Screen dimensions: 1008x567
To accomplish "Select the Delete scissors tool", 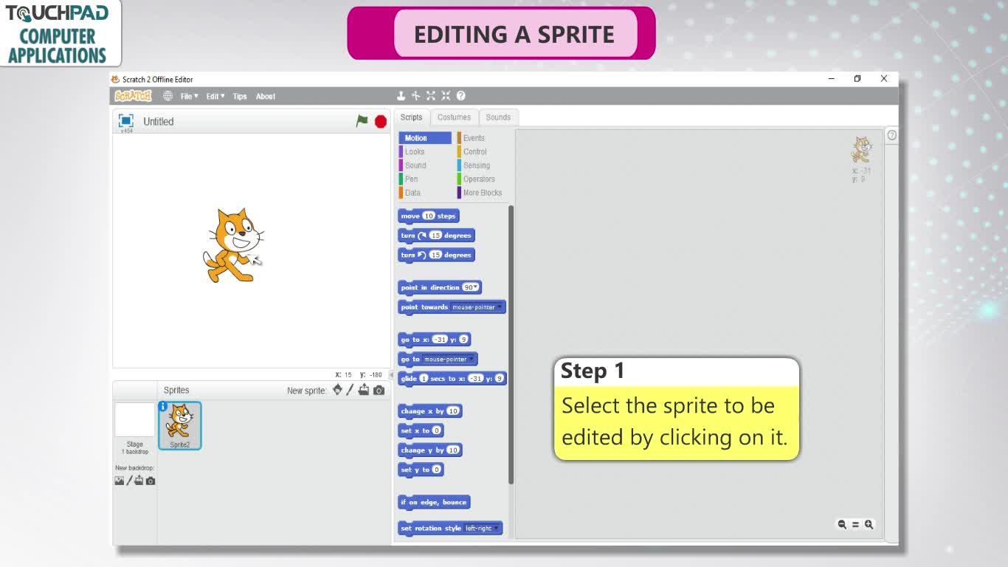I will point(416,96).
